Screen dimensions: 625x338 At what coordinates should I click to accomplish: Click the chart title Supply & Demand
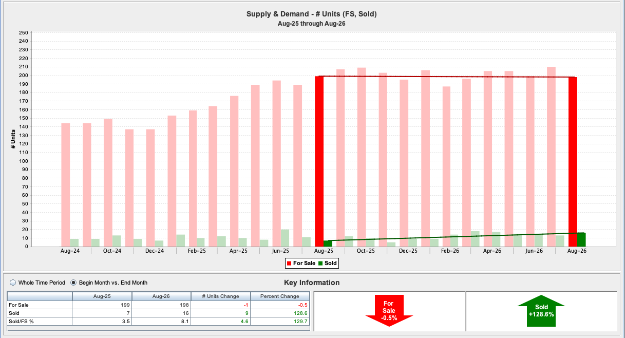tap(312, 14)
